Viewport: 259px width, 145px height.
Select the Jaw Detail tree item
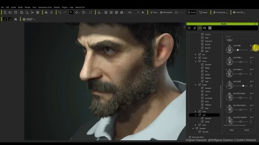(207, 122)
